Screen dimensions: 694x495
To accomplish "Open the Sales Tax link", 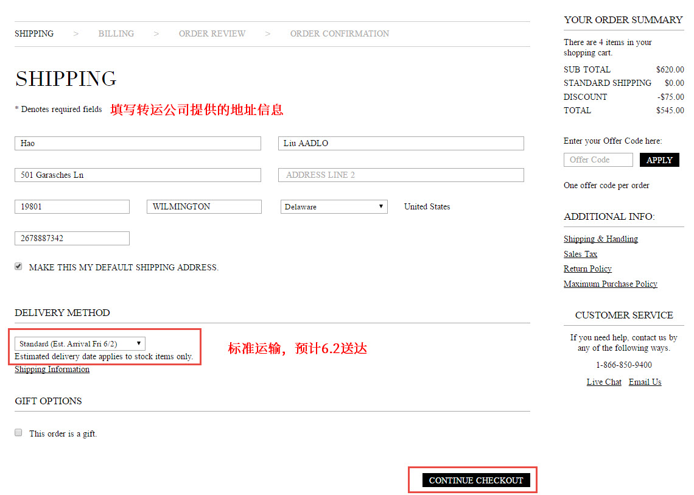I will point(580,254).
